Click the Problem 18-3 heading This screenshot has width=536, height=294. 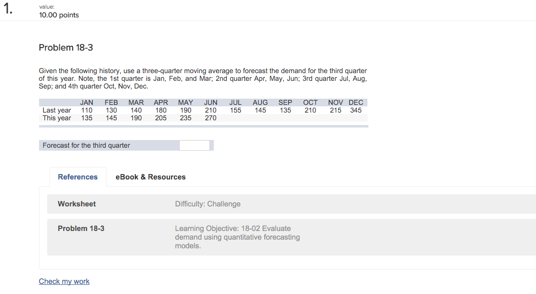point(65,48)
